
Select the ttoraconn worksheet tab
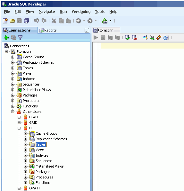(106, 30)
